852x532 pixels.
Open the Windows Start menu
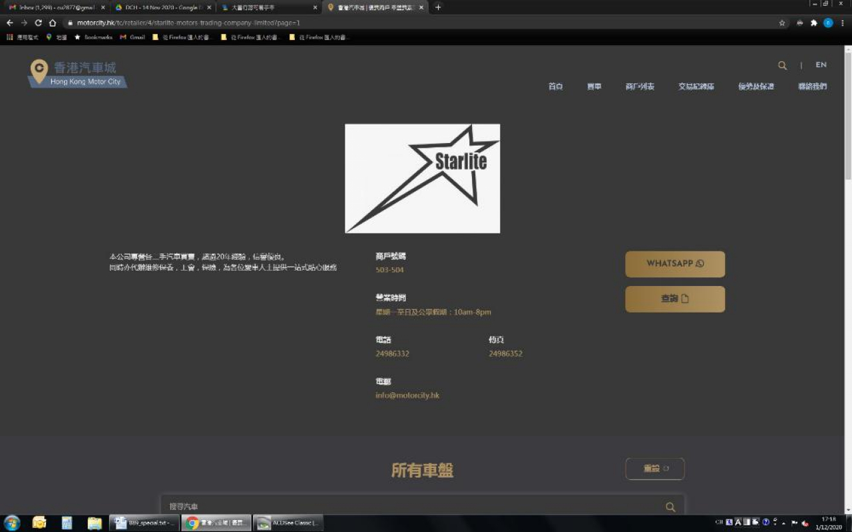12,523
